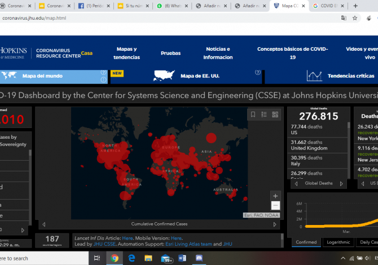Viewport: 378px width, 265px height.
Task: Open the Esri Living Atlas team link
Action: tap(189, 244)
